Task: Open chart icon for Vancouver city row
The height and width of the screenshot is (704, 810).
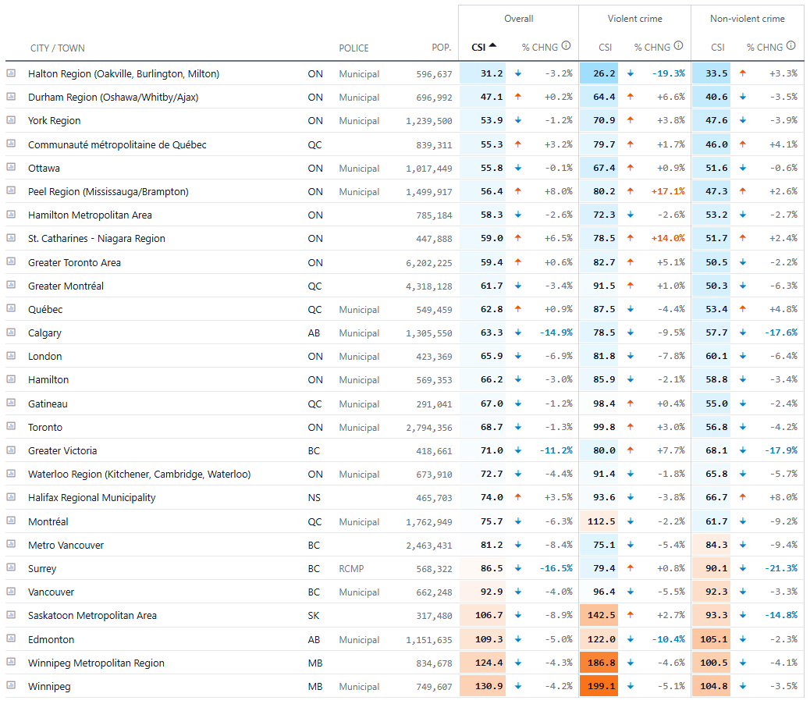Action: tap(11, 592)
